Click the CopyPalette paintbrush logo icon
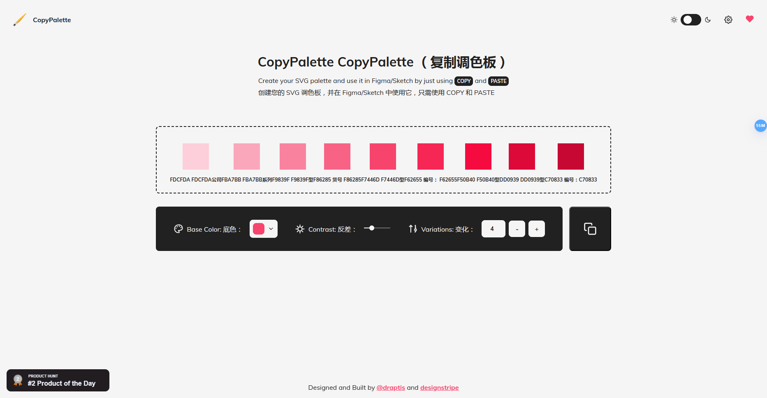 click(x=19, y=20)
